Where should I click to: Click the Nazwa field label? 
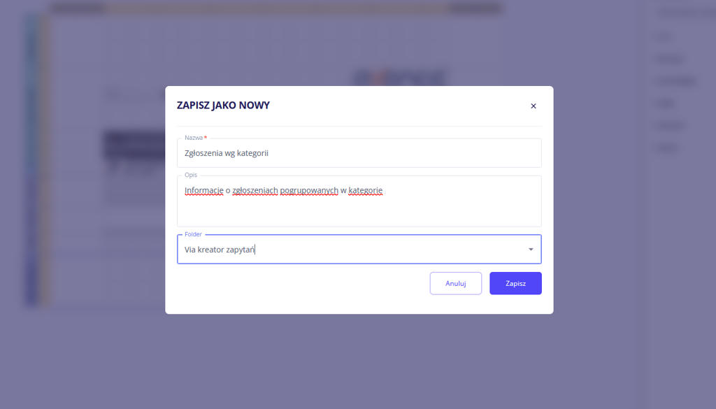[194, 138]
